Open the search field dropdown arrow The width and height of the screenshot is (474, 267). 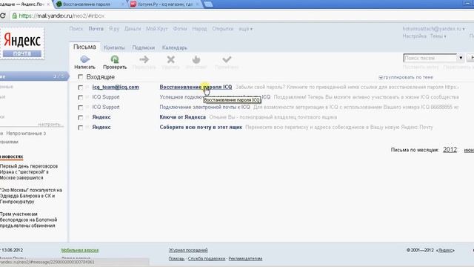461,58
